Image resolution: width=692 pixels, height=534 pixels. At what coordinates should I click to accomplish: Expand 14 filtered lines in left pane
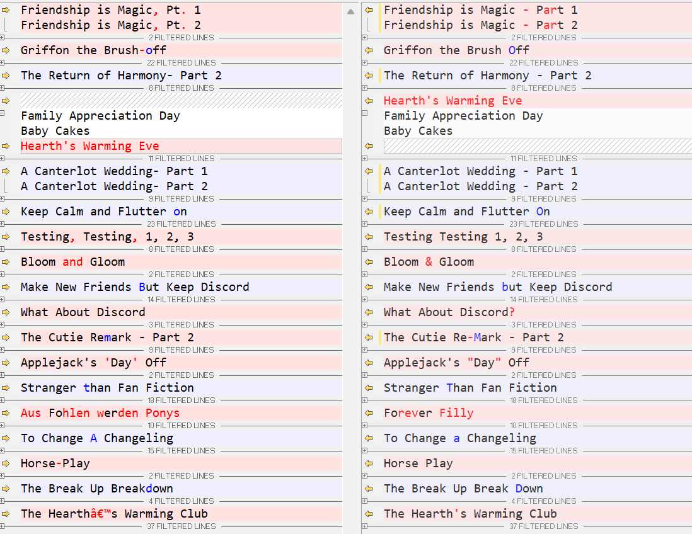[x=3, y=300]
